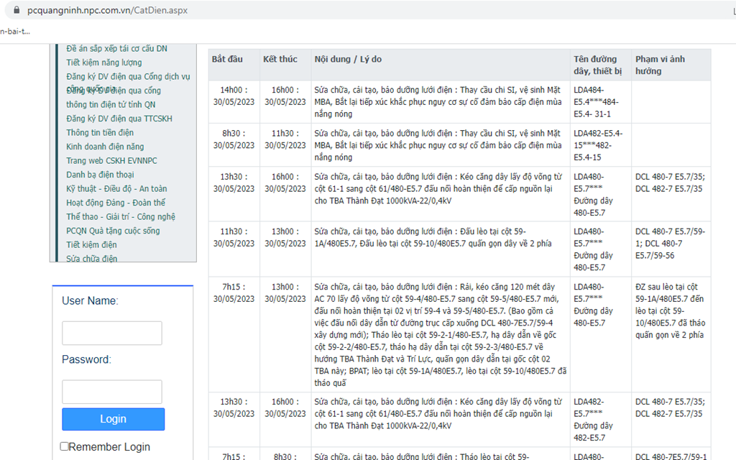Open Danh bạ điện thoại link
Viewport: 736px width, 460px height.
100,175
